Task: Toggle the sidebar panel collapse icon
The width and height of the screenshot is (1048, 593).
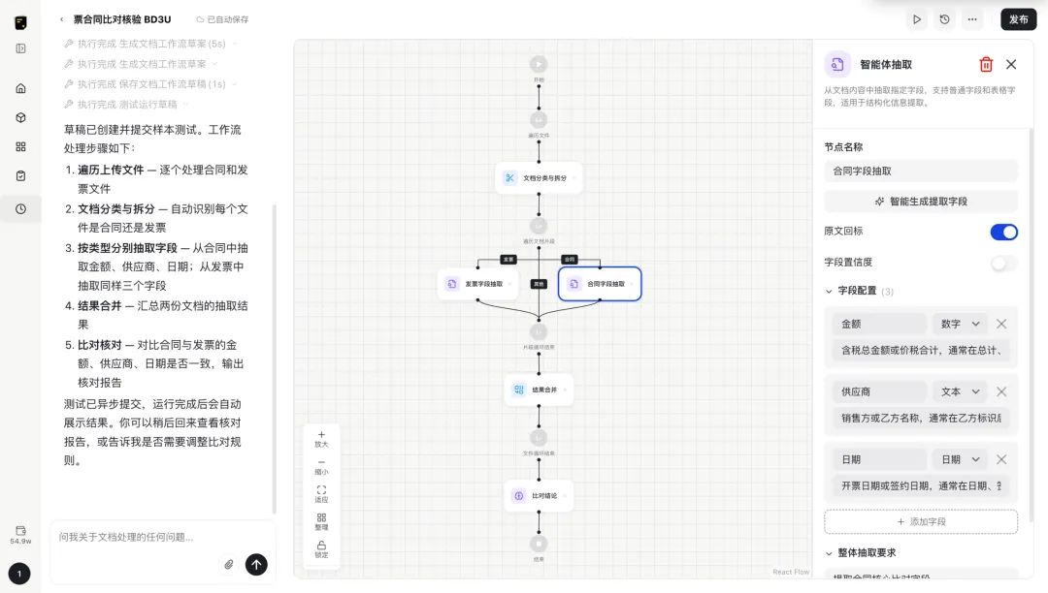Action: click(20, 48)
